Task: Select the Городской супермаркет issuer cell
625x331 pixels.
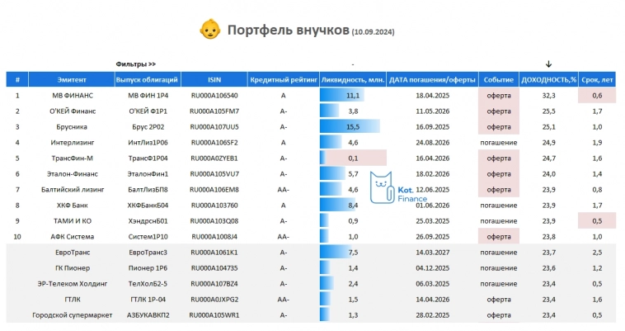Action: 73,315
